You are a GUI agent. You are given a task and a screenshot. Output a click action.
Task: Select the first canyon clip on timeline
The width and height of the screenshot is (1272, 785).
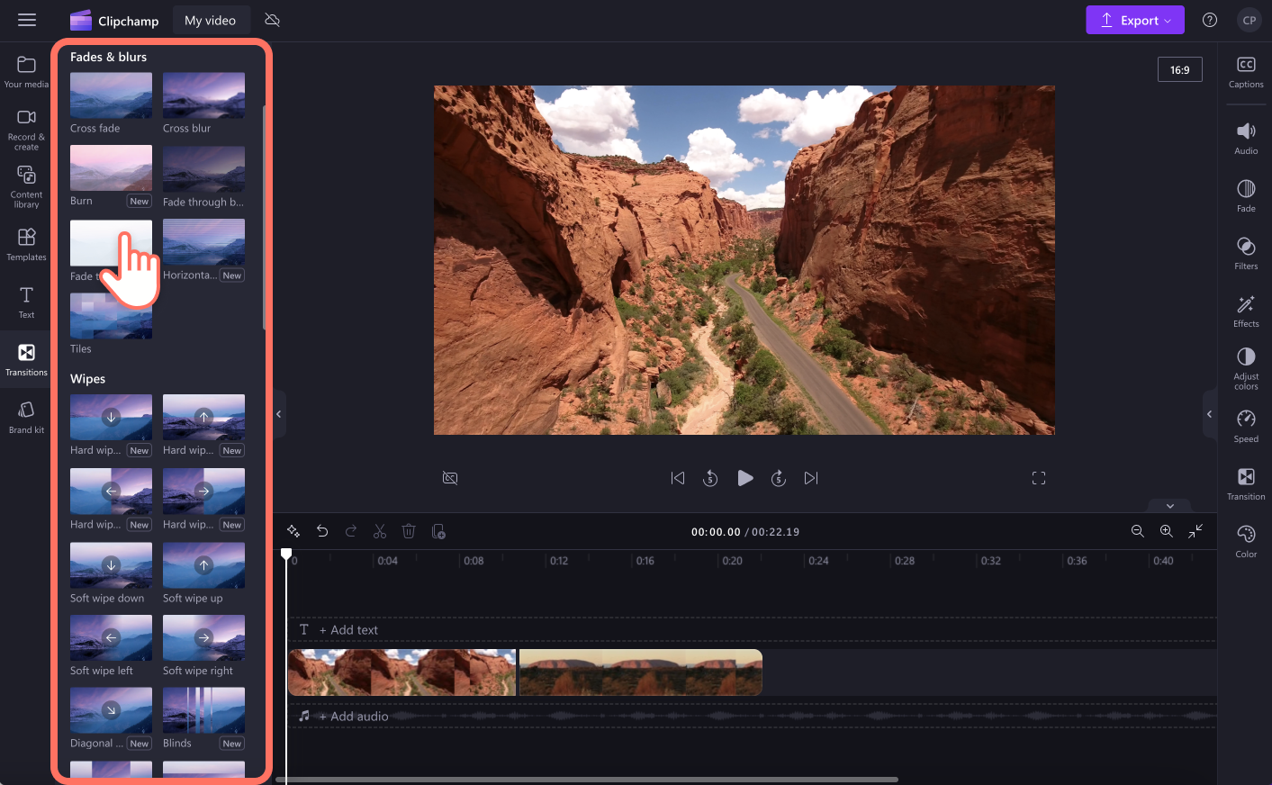click(402, 672)
